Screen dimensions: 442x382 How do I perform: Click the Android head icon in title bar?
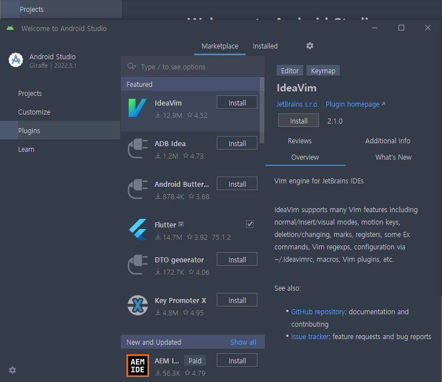[x=10, y=28]
